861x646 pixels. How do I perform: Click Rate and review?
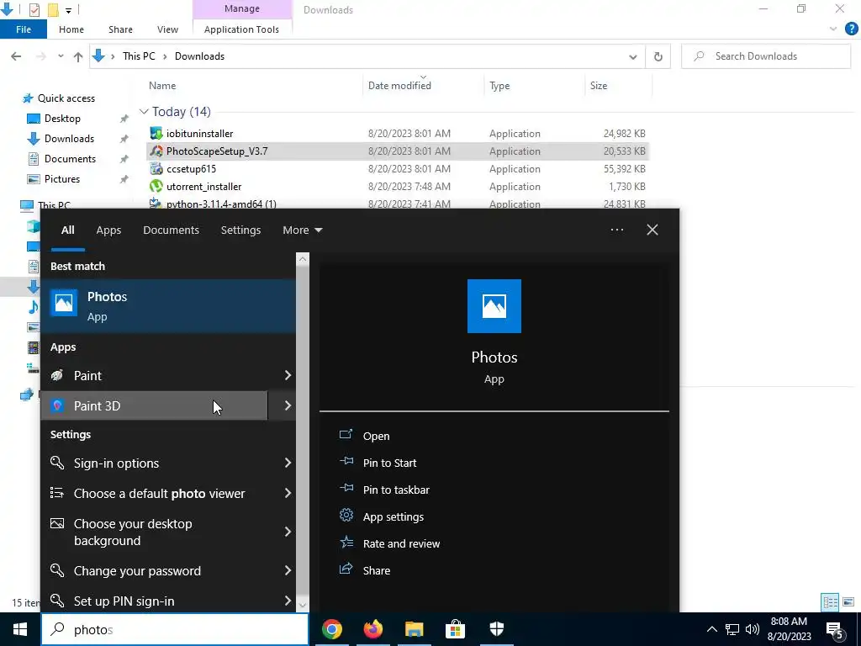tap(401, 544)
